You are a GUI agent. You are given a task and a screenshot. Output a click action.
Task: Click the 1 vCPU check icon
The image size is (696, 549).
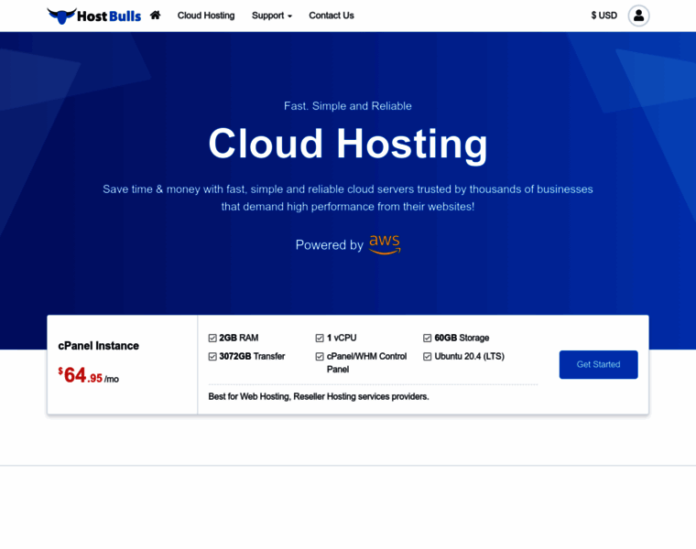(x=320, y=338)
